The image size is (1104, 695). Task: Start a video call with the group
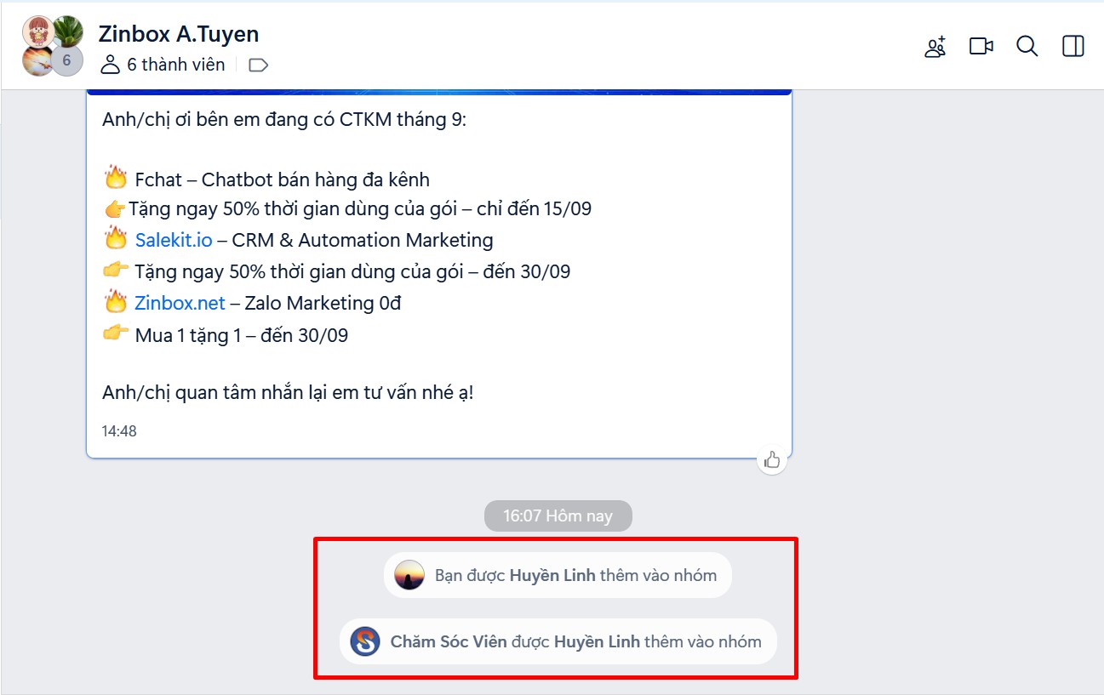tap(981, 47)
